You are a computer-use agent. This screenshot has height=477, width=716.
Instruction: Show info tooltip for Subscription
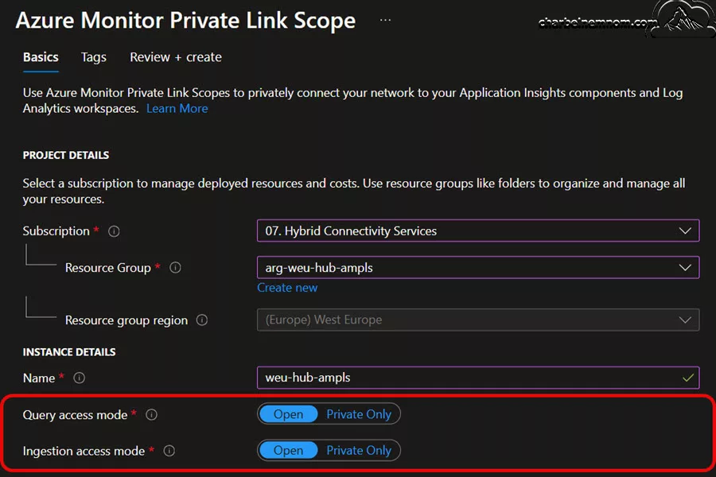point(114,231)
